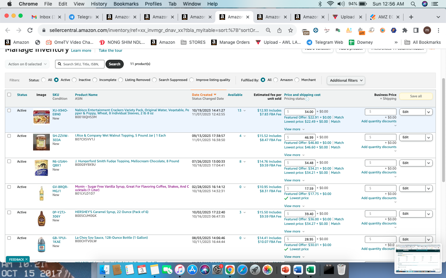This screenshot has height=278, width=446.
Task: Filter by Fulfilled By Merchant
Action: (297, 80)
